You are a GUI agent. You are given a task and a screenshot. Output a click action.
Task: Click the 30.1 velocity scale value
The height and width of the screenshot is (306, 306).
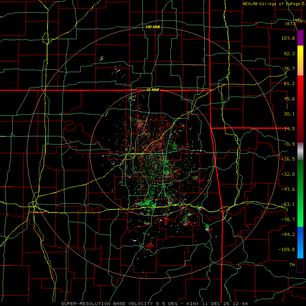[289, 114]
